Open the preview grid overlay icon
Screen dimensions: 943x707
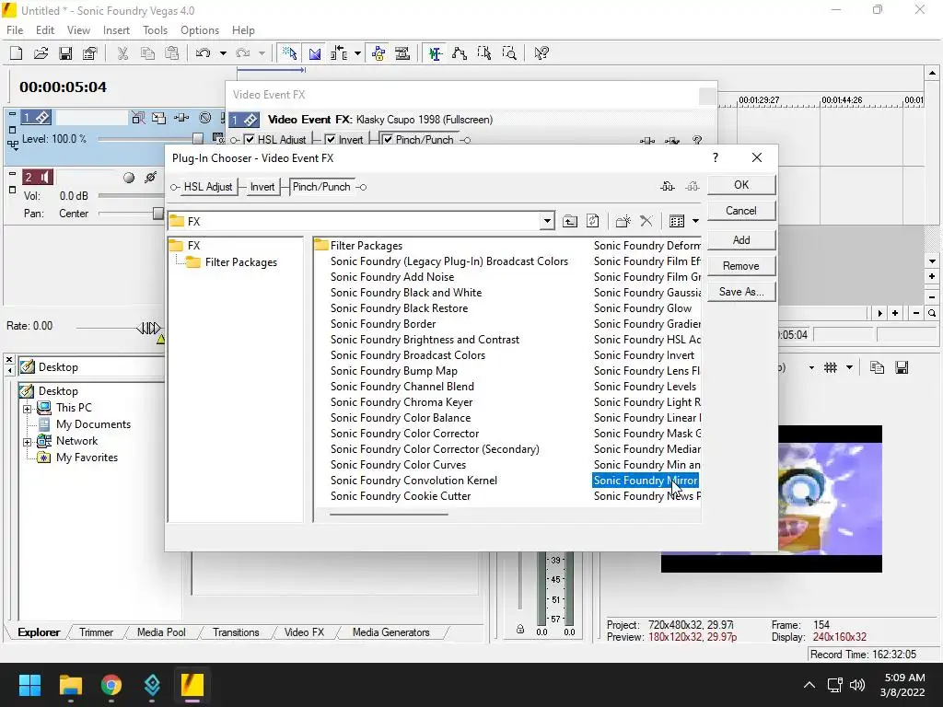[831, 367]
